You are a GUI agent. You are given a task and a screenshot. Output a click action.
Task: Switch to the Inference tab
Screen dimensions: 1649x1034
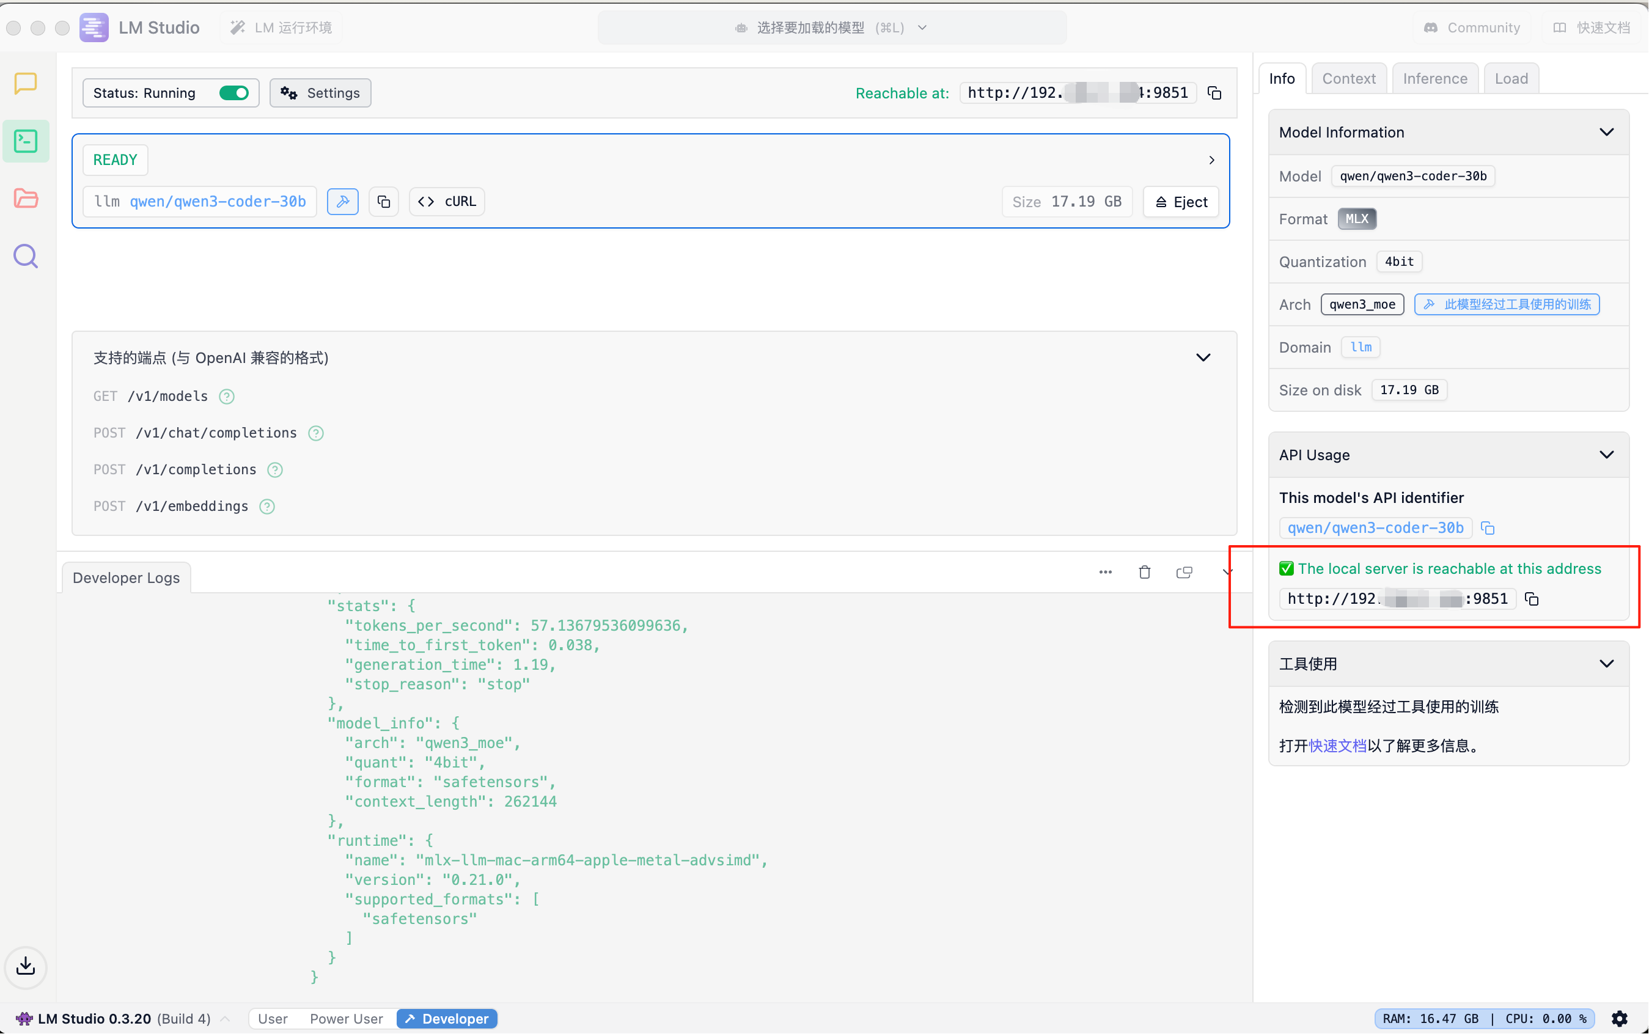(x=1434, y=79)
